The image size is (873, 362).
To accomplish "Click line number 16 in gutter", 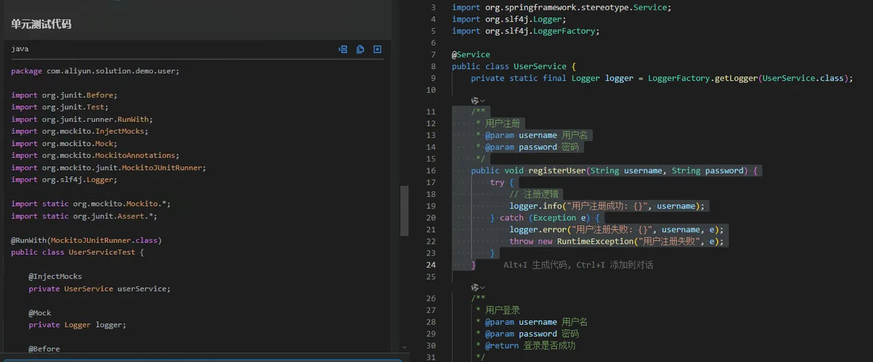I will [431, 171].
